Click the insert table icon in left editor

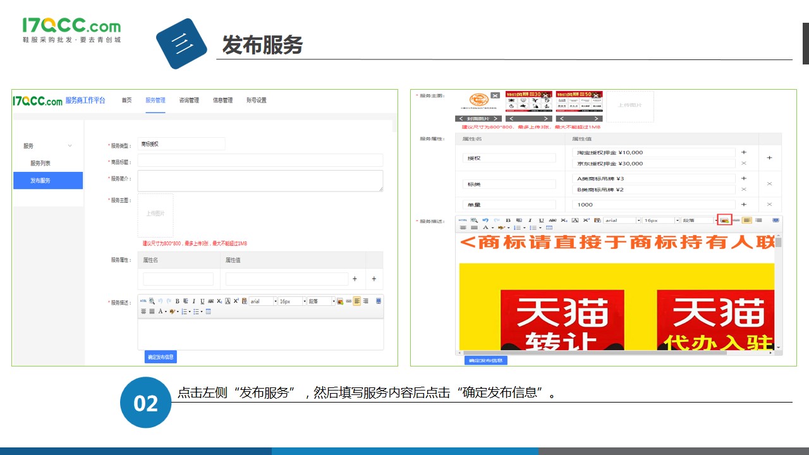click(x=209, y=312)
